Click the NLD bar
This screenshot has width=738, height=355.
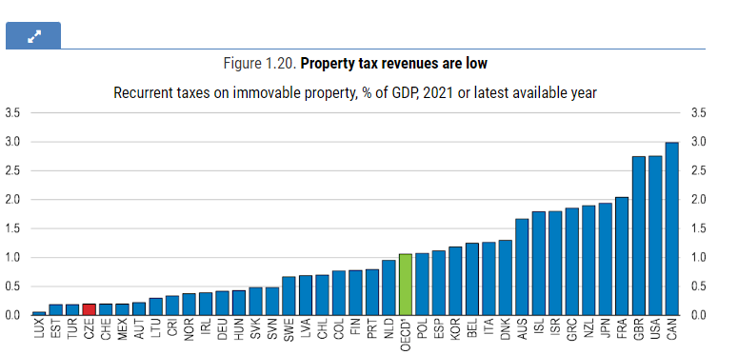[x=389, y=287]
